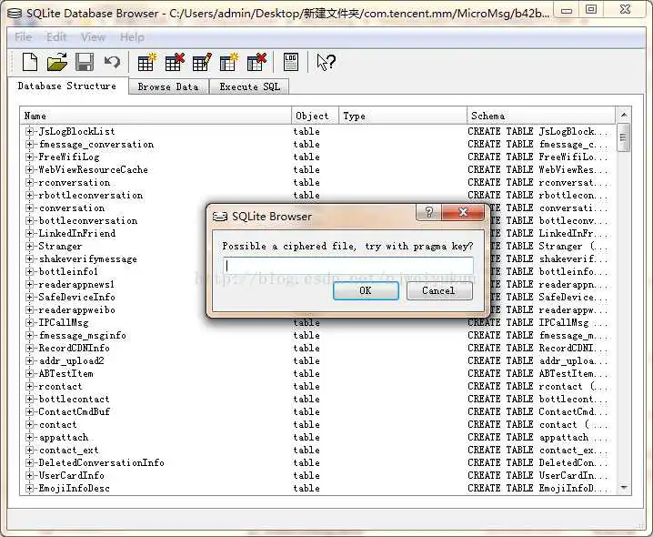Viewport: 653px width, 537px height.
Task: Click OK in the pragma key dialog
Action: pyautogui.click(x=366, y=290)
